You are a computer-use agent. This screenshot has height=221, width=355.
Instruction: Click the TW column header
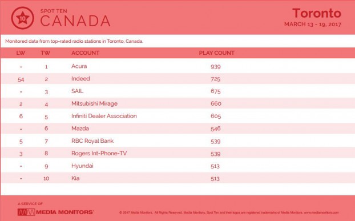(x=46, y=53)
